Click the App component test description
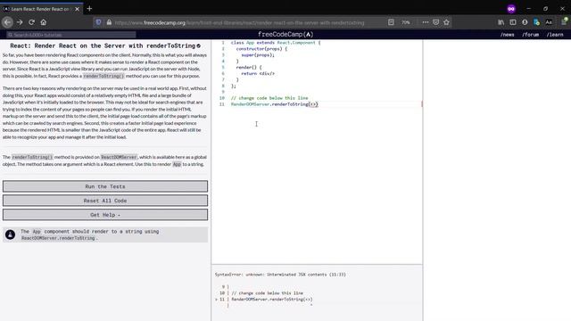Screen dimensions: 571x321 tap(90, 235)
